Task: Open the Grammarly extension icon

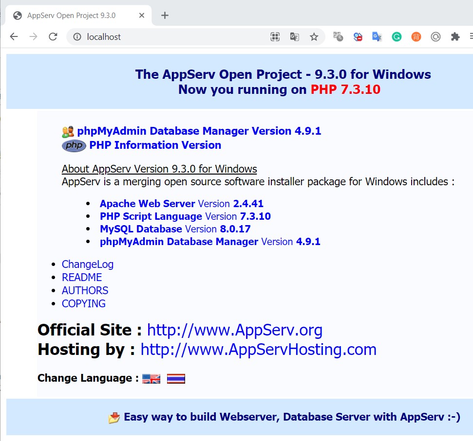Action: click(397, 37)
